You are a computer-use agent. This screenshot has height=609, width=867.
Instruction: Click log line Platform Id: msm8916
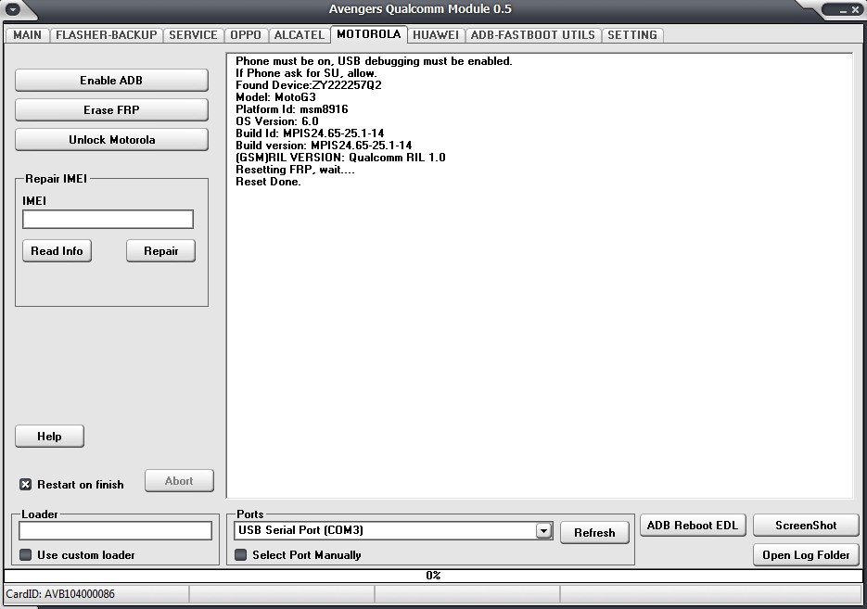click(x=292, y=109)
